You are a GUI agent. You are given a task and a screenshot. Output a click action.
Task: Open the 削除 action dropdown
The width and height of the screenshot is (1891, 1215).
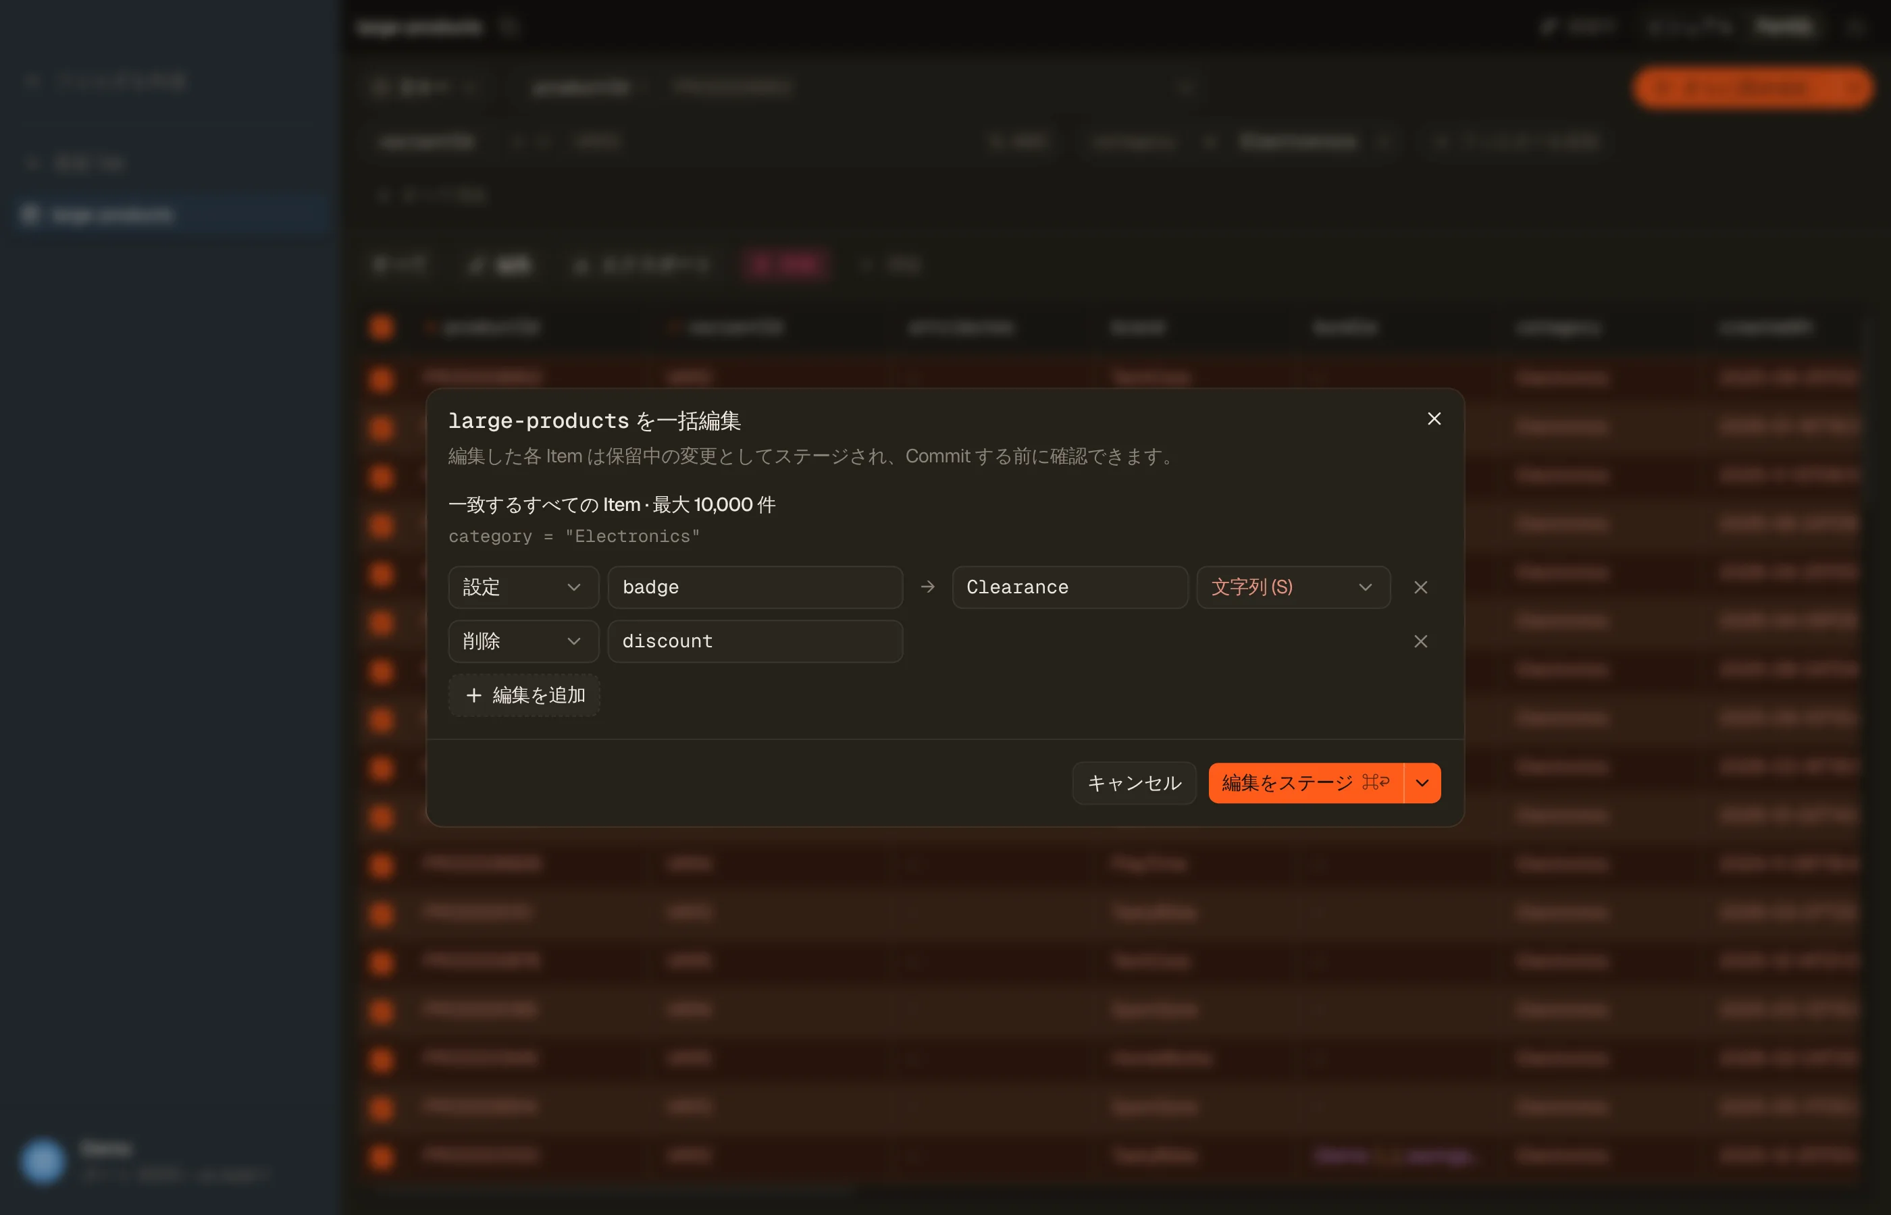pos(523,641)
